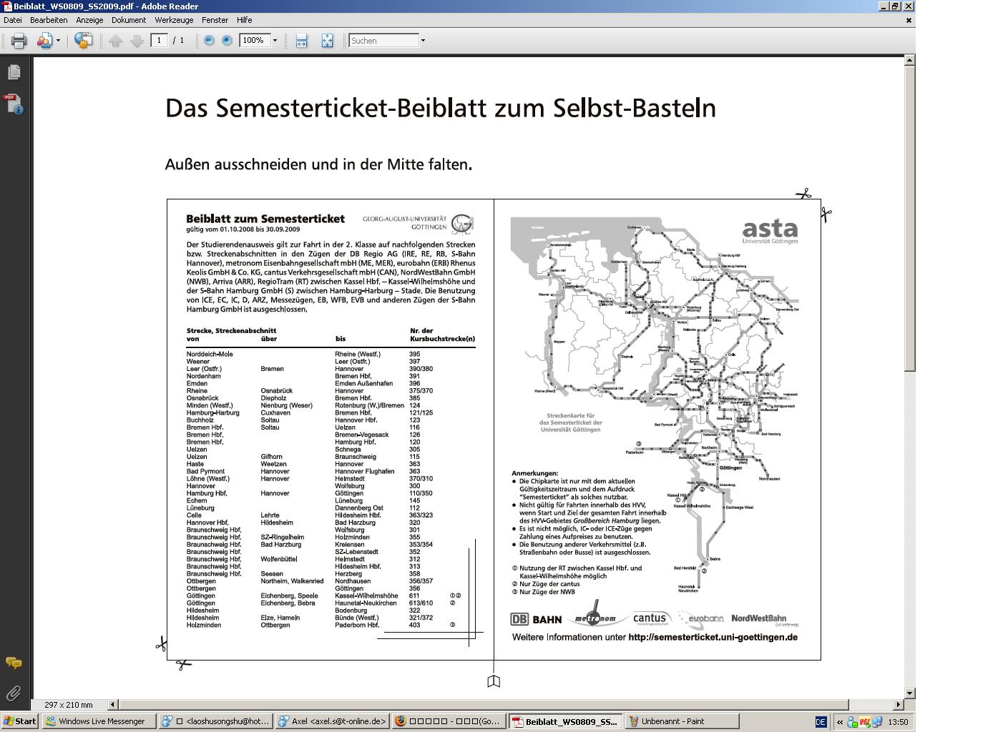Screen dimensions: 1003x732
Task: Expand hidden tray icons chevron
Action: [839, 721]
